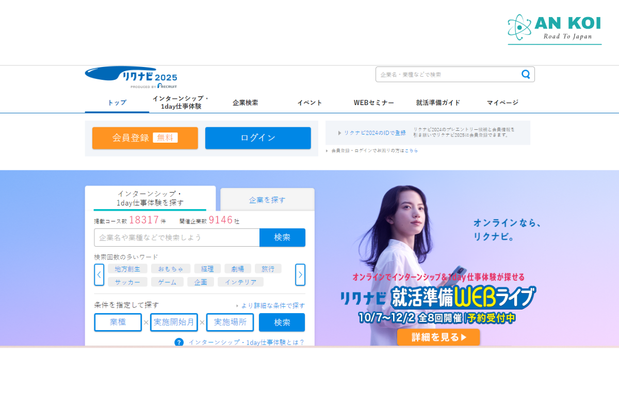Image resolution: width=619 pixels, height=412 pixels.
Task: Click the magnifier search icon in header
Action: pos(526,74)
